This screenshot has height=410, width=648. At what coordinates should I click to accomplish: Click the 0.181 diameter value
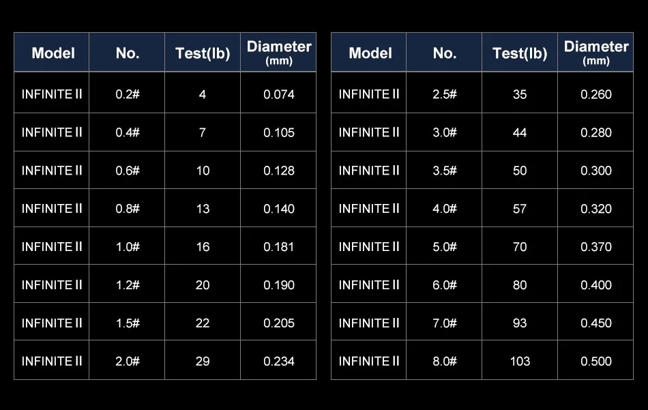point(279,247)
